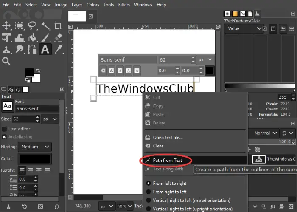Toggle the Antialiasing checkbox
Screen dimensions: 297x212
4,137
